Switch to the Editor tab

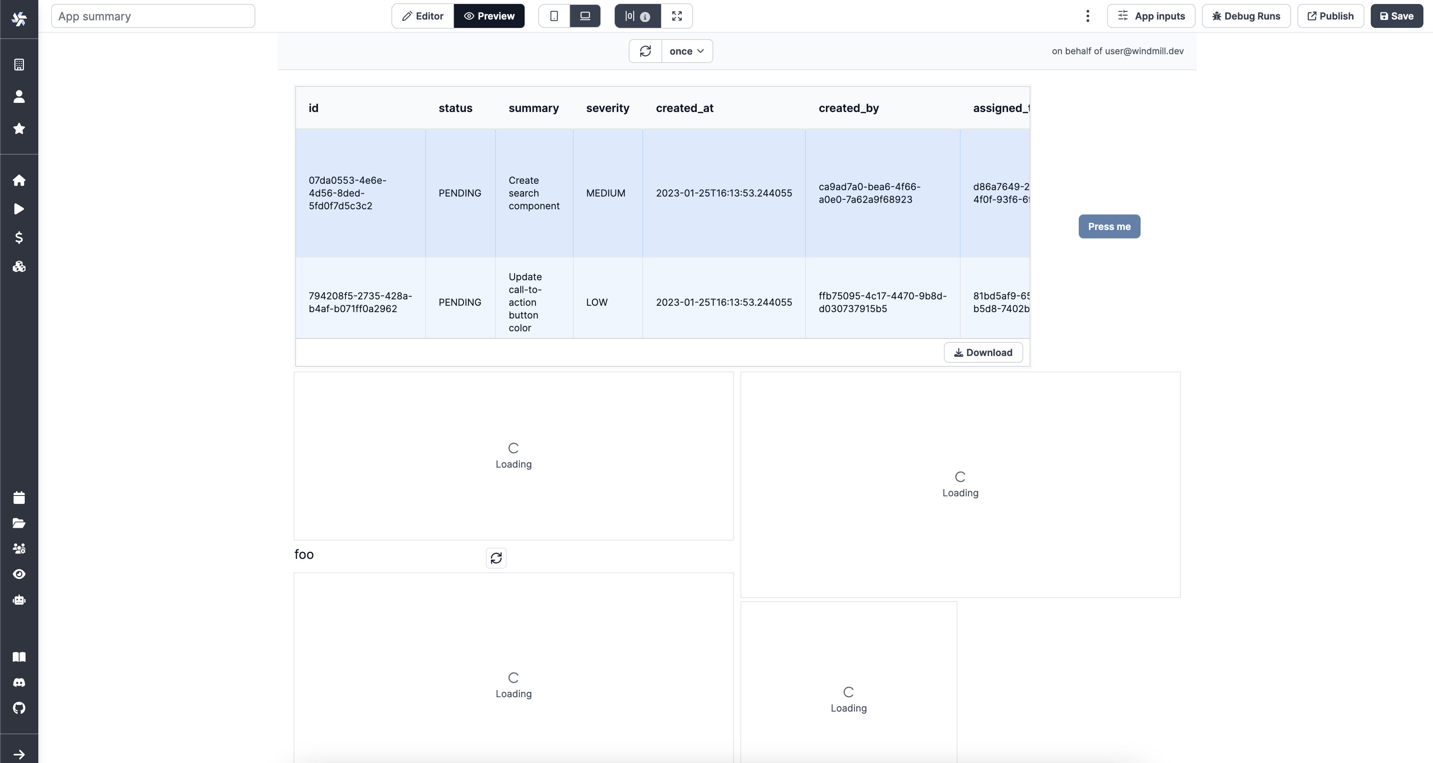coord(423,16)
